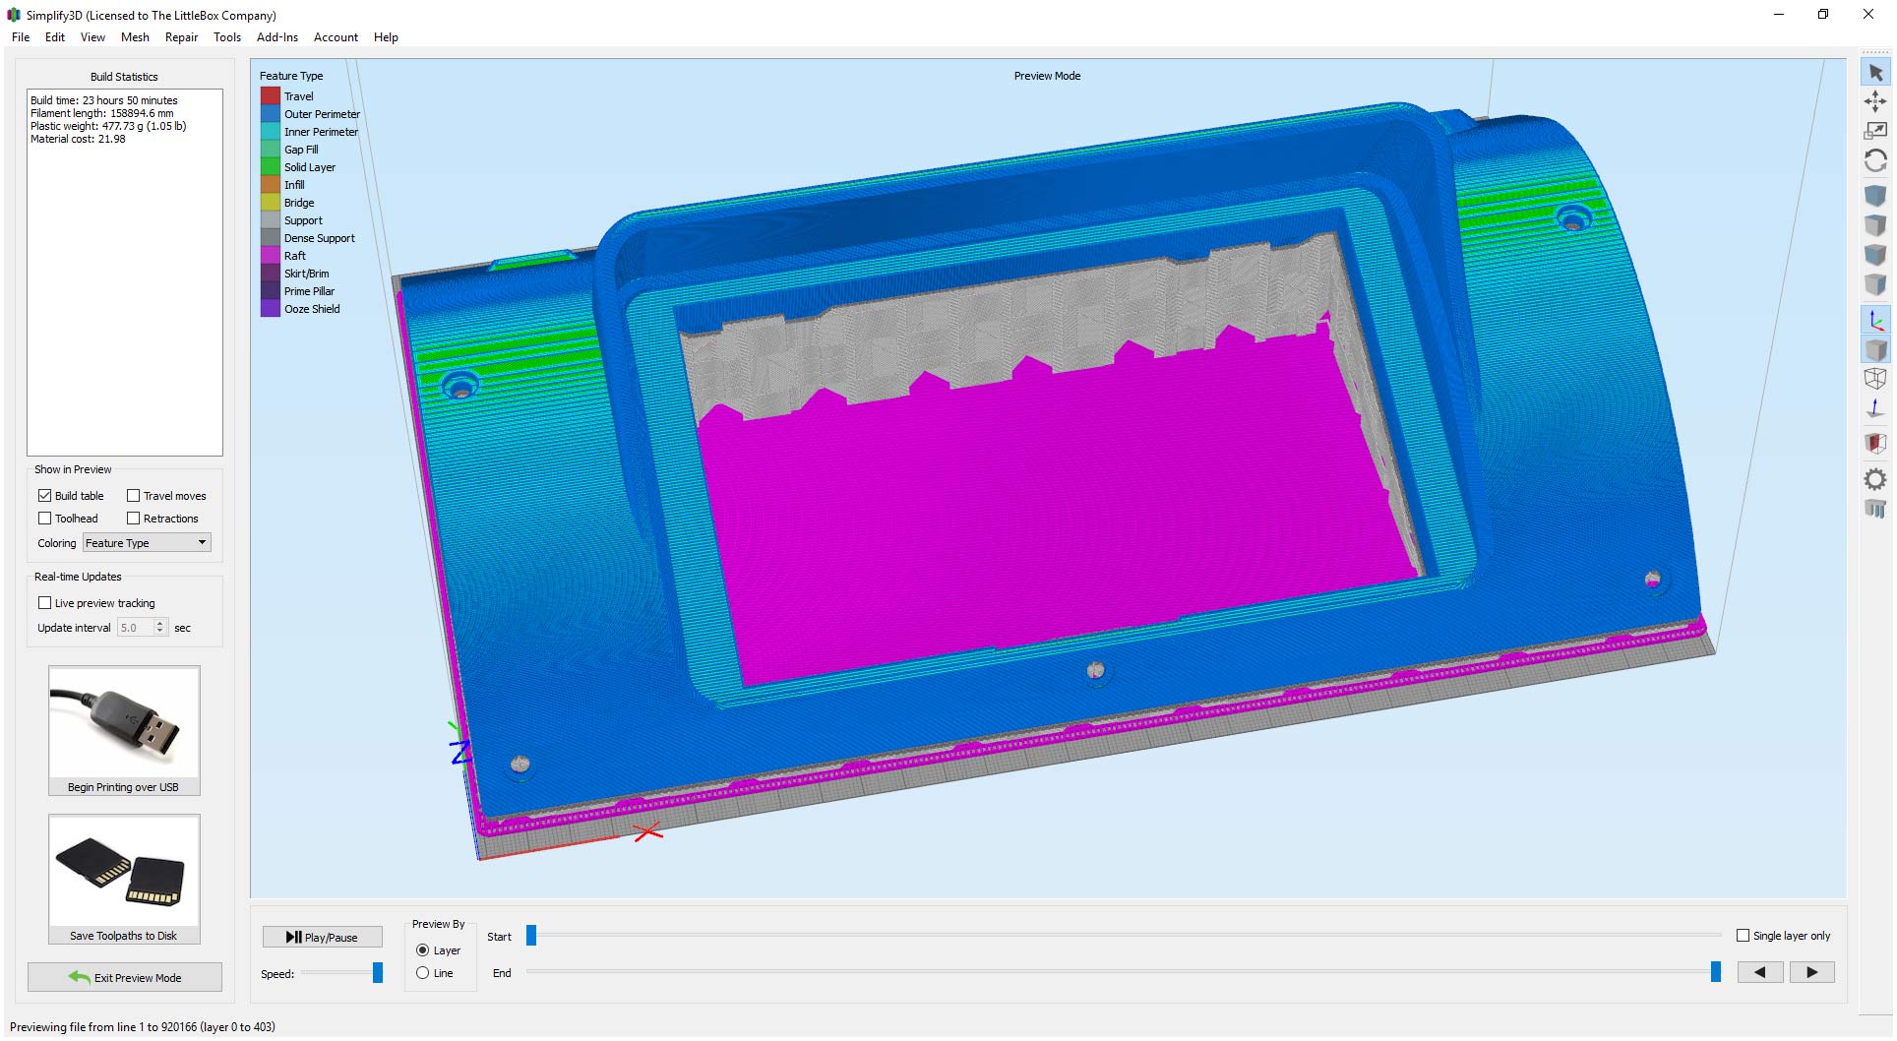
Task: Click the End layer slider handle
Action: point(1716,972)
